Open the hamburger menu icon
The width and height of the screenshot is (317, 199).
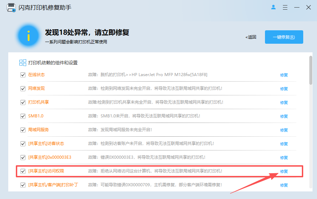click(x=285, y=7)
